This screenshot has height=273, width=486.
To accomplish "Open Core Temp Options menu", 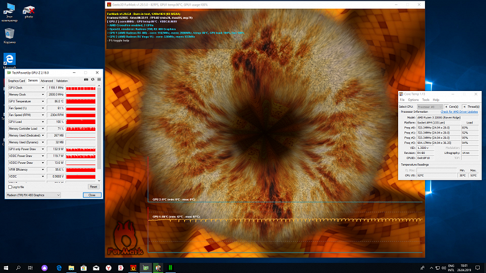I will click(413, 100).
